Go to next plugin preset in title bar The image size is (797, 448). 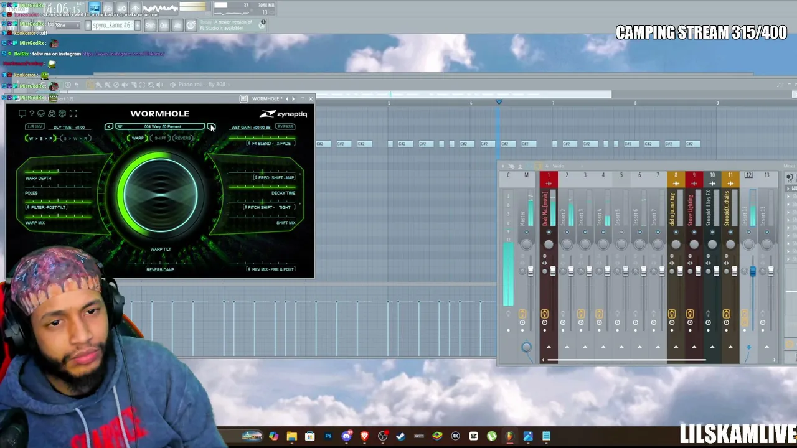(293, 98)
